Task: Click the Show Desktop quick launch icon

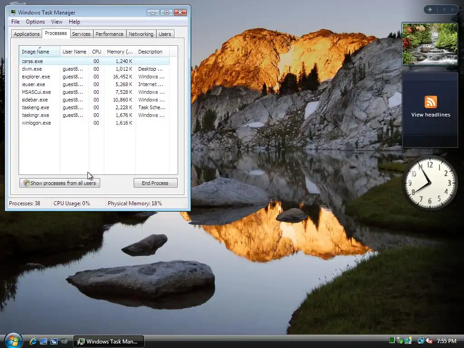Action: point(43,341)
